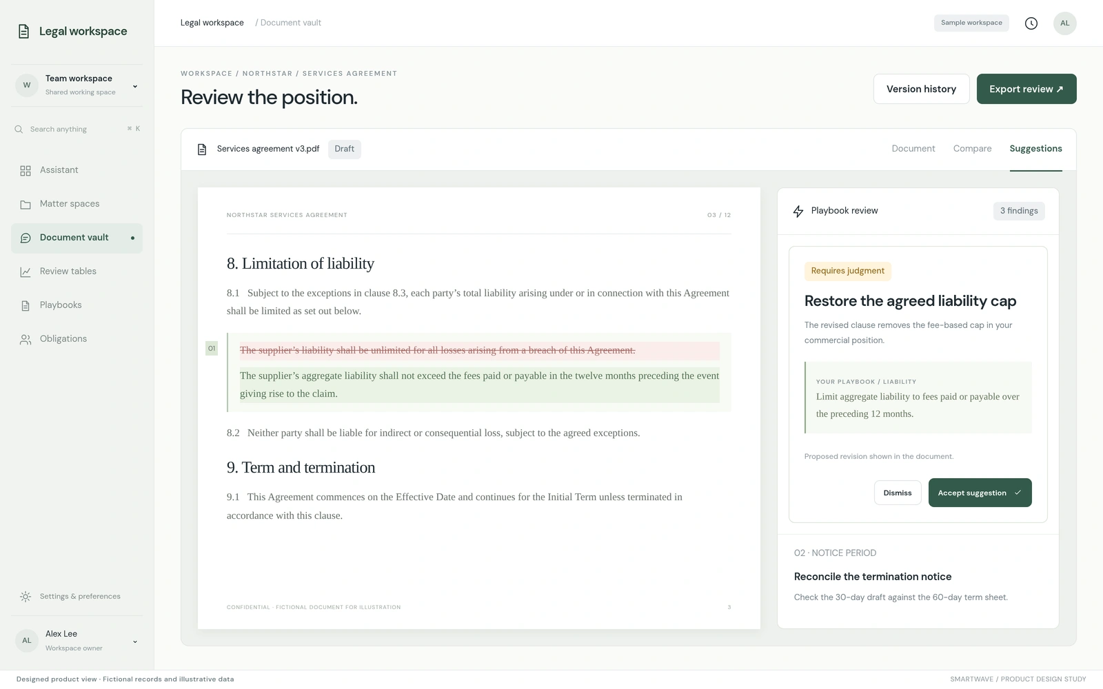Open the history clock icon in header
1103x689 pixels.
click(1031, 23)
